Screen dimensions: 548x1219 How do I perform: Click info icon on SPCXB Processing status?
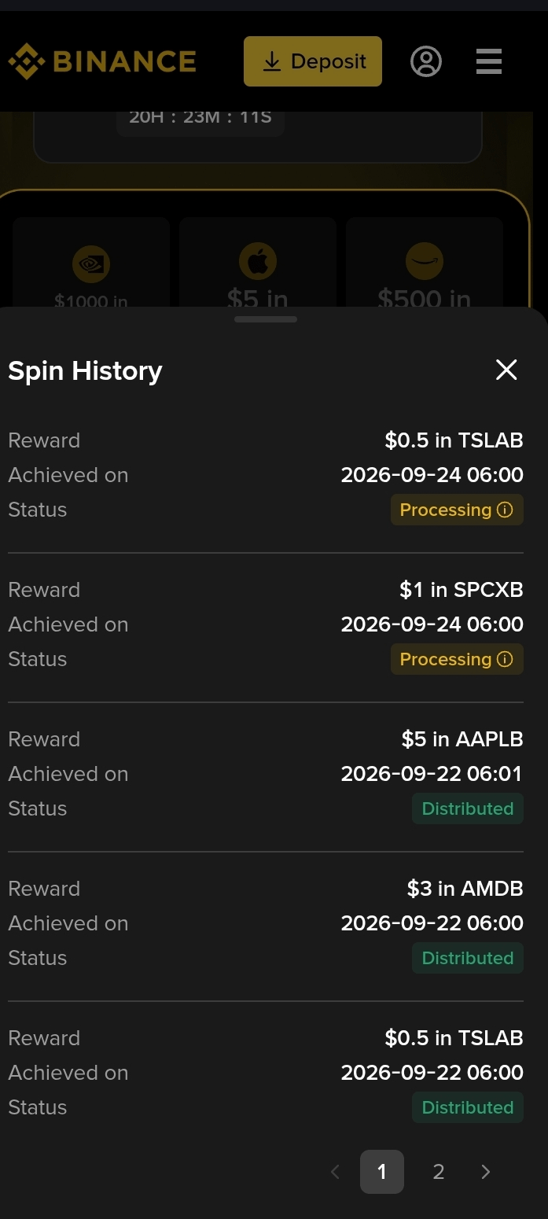click(x=506, y=659)
